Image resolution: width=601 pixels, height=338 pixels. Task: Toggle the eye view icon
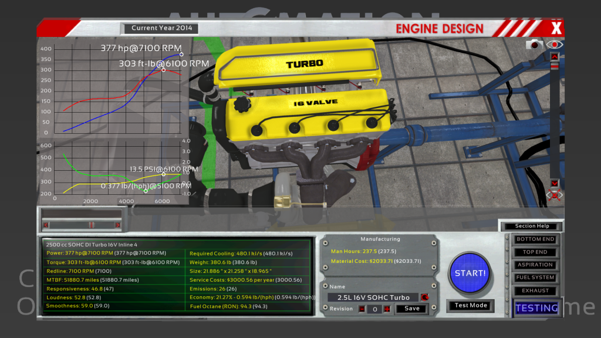click(554, 45)
